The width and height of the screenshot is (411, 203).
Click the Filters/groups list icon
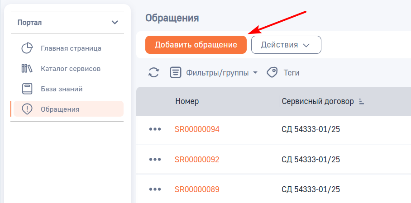pyautogui.click(x=176, y=72)
